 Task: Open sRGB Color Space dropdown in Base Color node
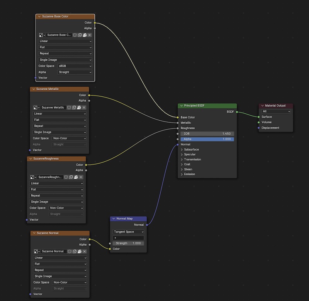(x=75, y=66)
